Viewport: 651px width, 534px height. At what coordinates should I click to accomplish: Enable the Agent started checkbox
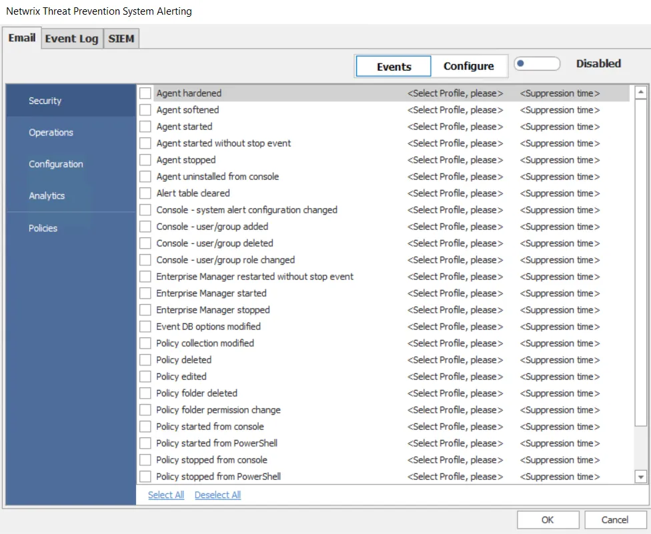point(145,127)
